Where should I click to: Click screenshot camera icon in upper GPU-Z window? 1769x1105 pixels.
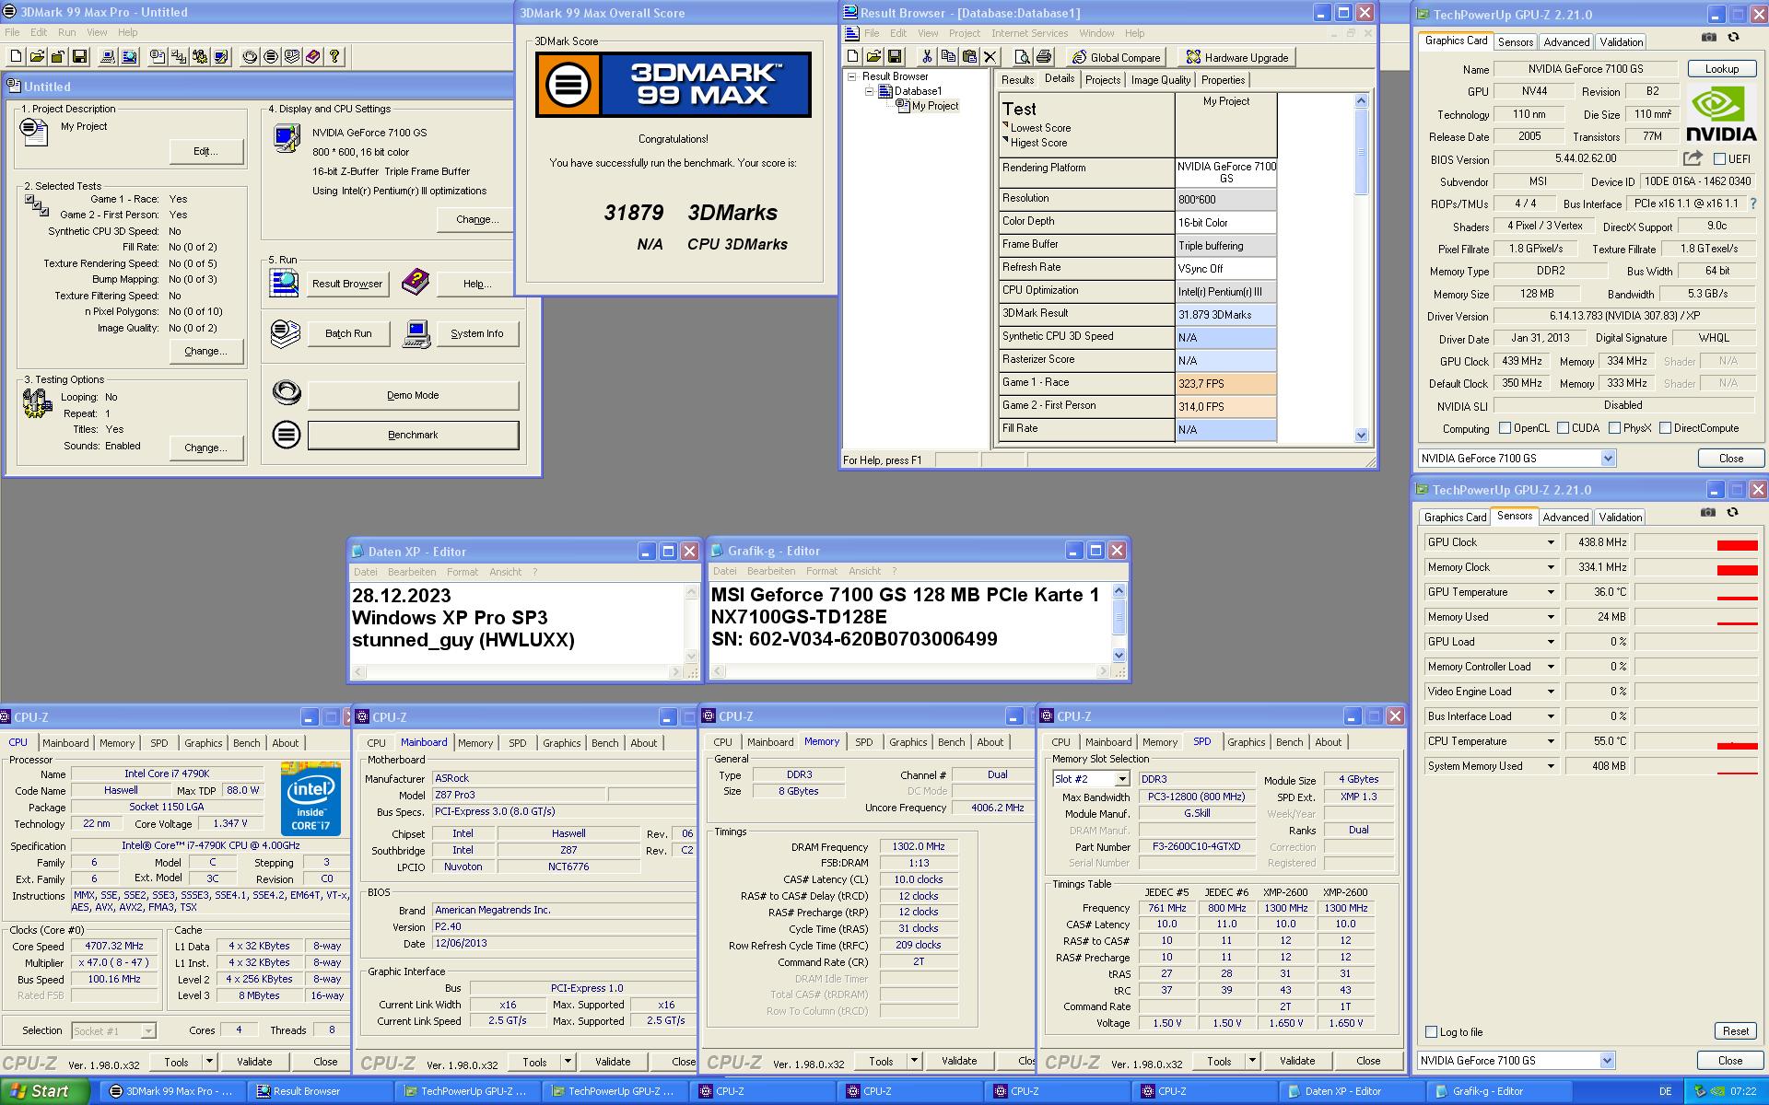[x=1709, y=38]
